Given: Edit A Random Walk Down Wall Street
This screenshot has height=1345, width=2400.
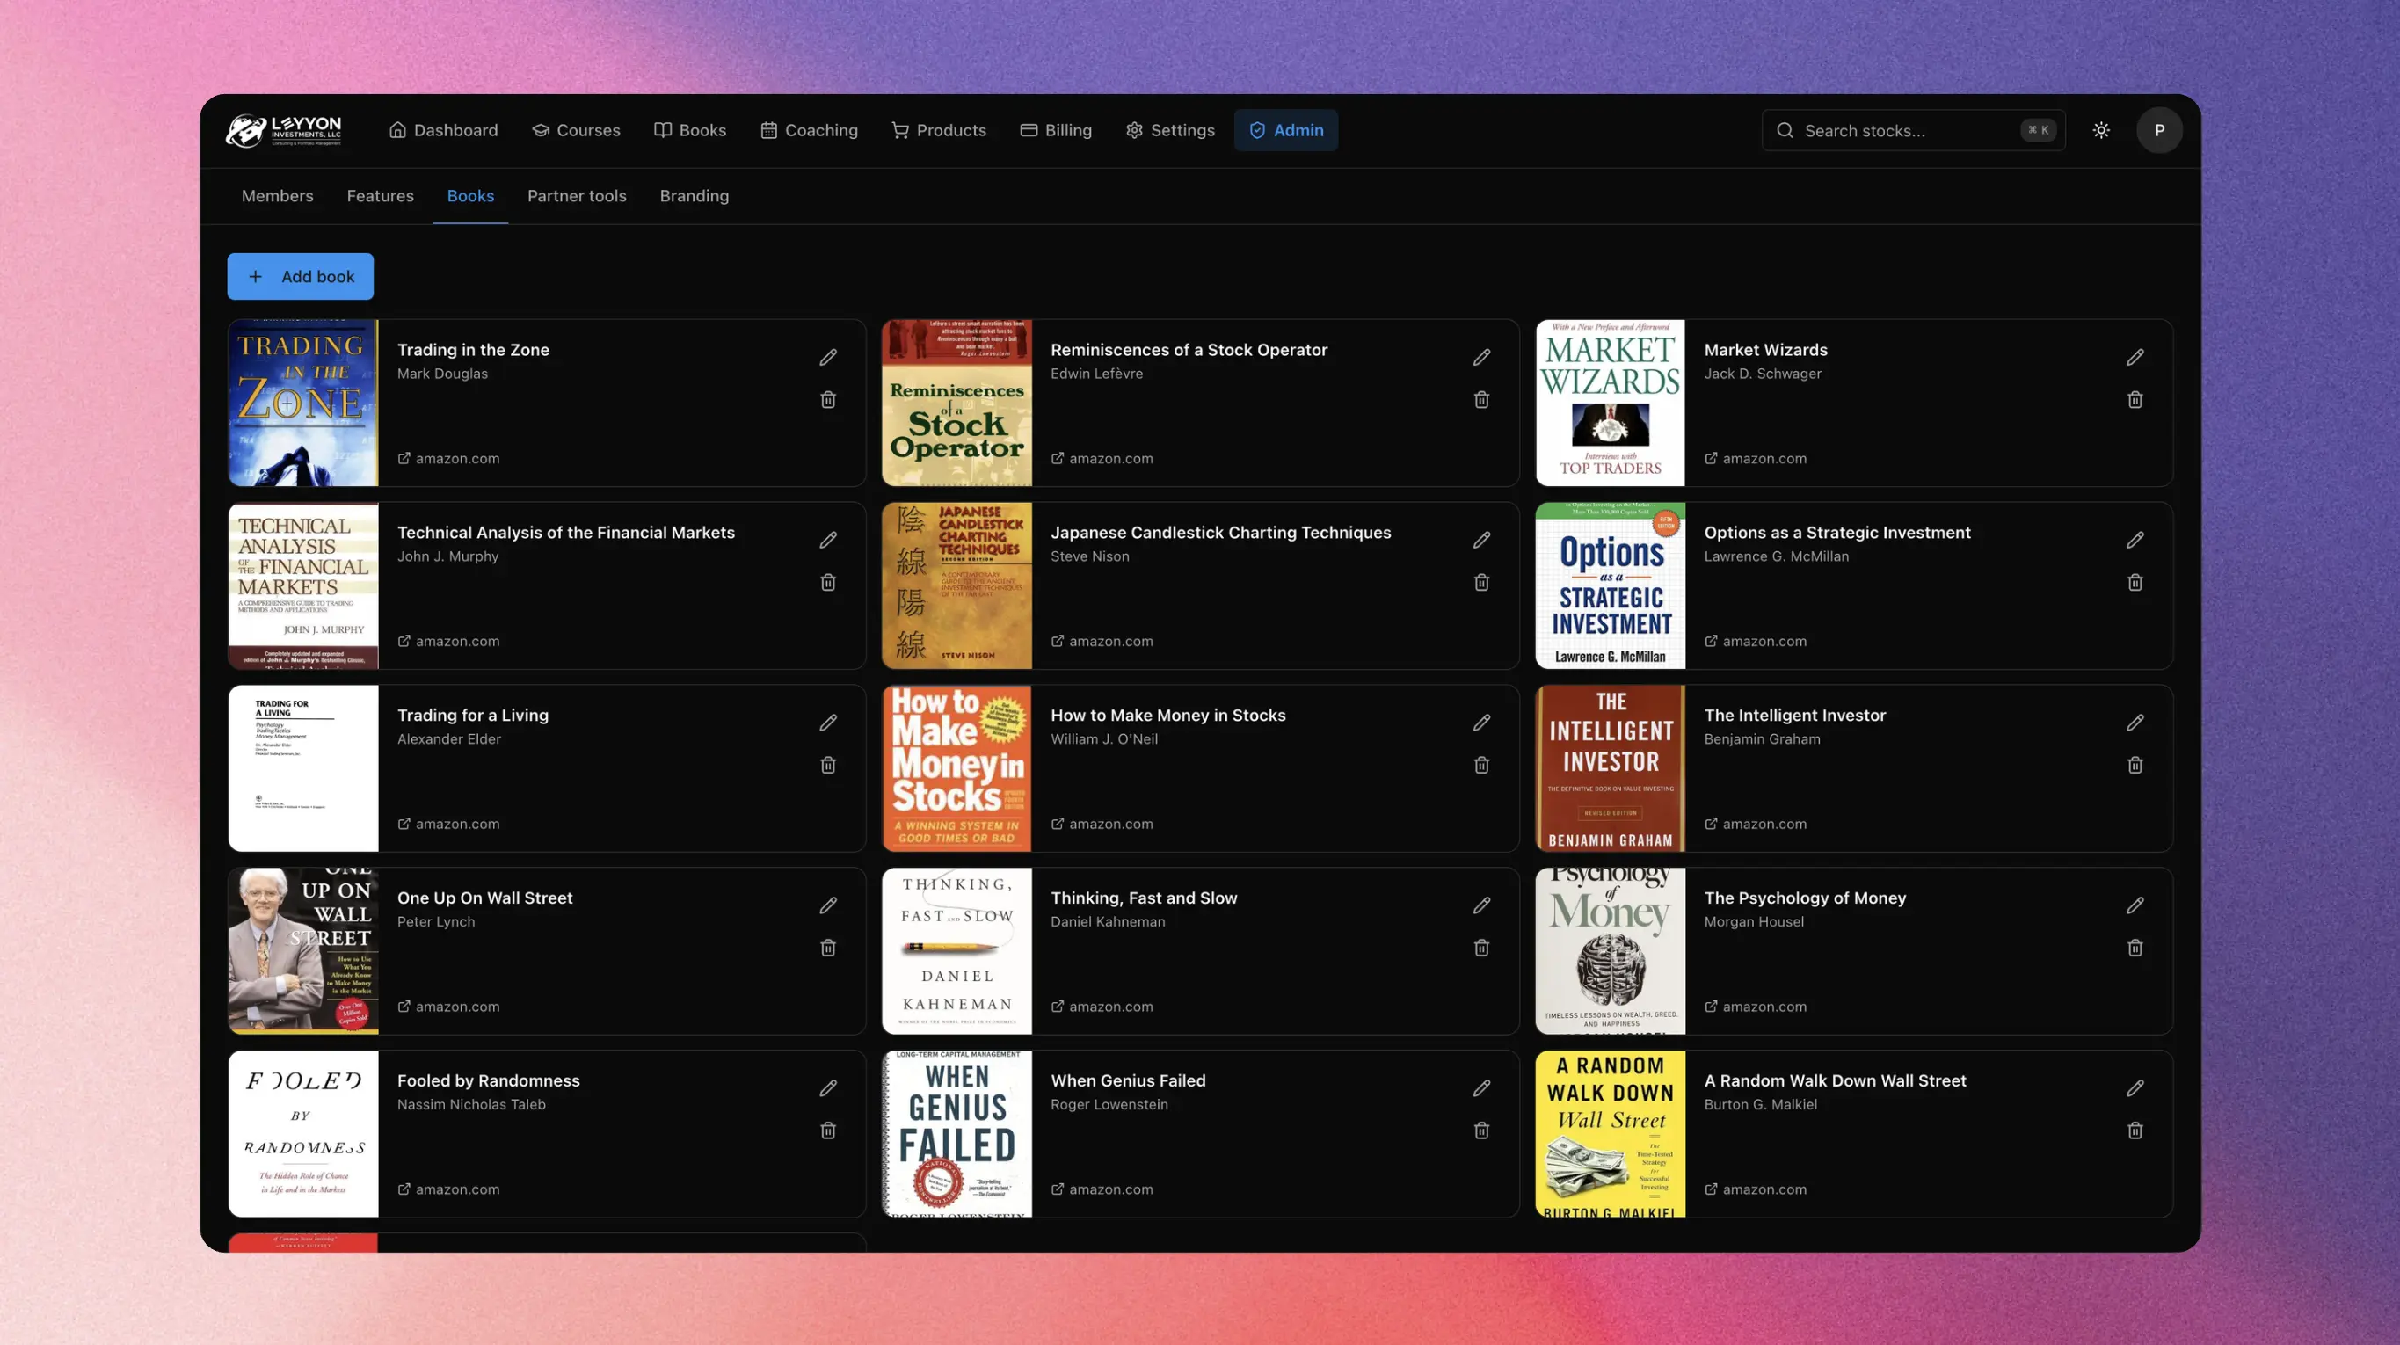Looking at the screenshot, I should [2135, 1088].
